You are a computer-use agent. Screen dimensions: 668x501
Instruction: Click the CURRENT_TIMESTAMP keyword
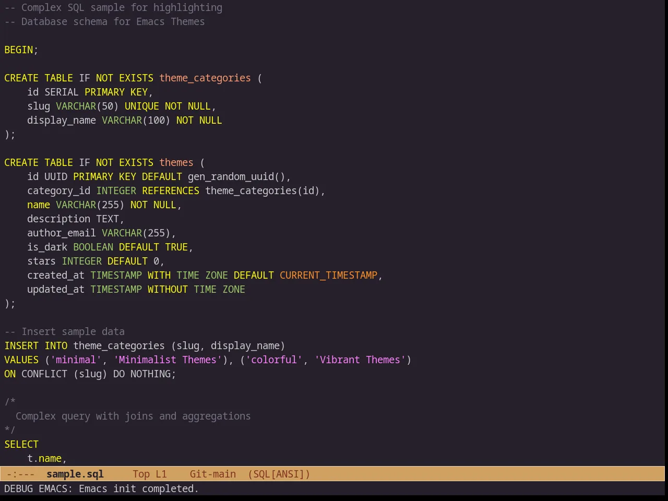[329, 275]
